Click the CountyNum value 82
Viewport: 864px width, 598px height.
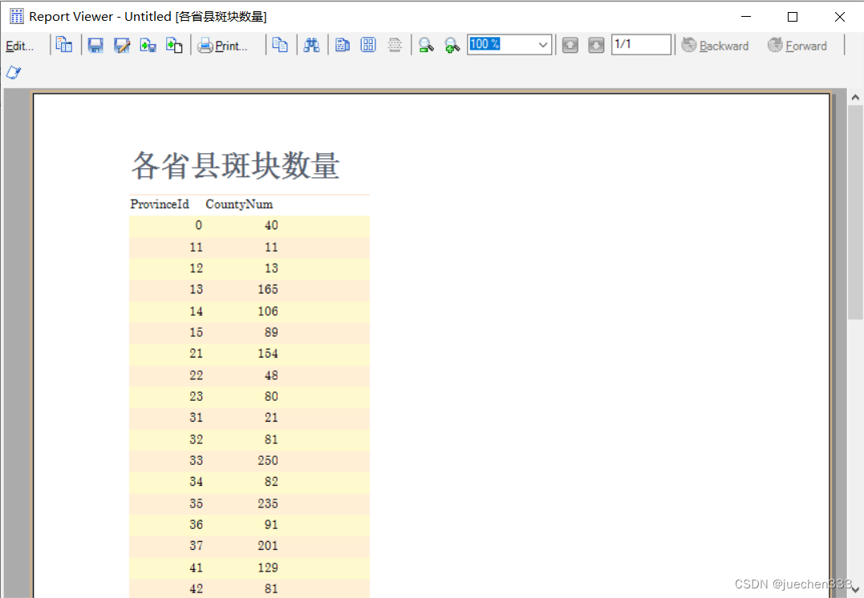tap(271, 481)
